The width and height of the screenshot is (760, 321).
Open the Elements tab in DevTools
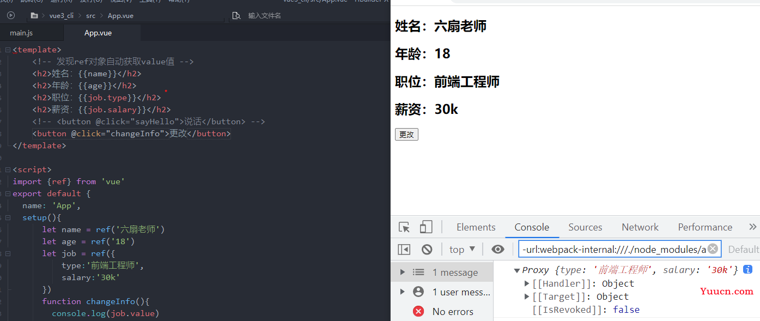pos(476,227)
